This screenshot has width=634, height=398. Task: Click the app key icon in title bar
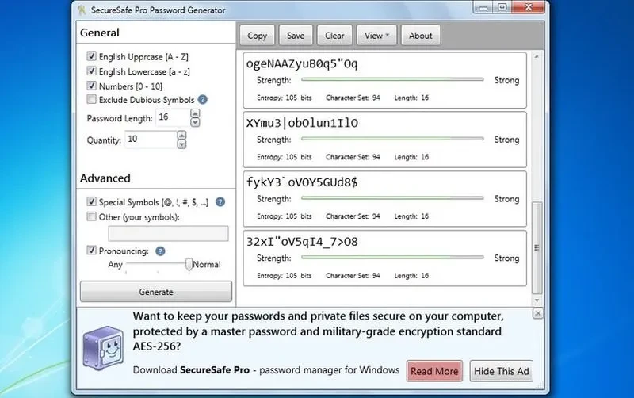pyautogui.click(x=82, y=10)
